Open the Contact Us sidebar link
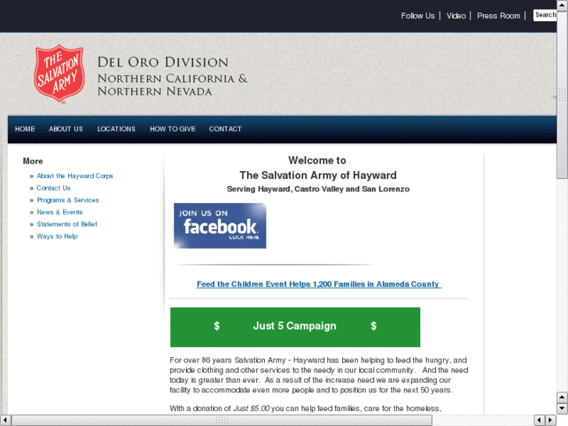568x426 pixels. (x=54, y=188)
